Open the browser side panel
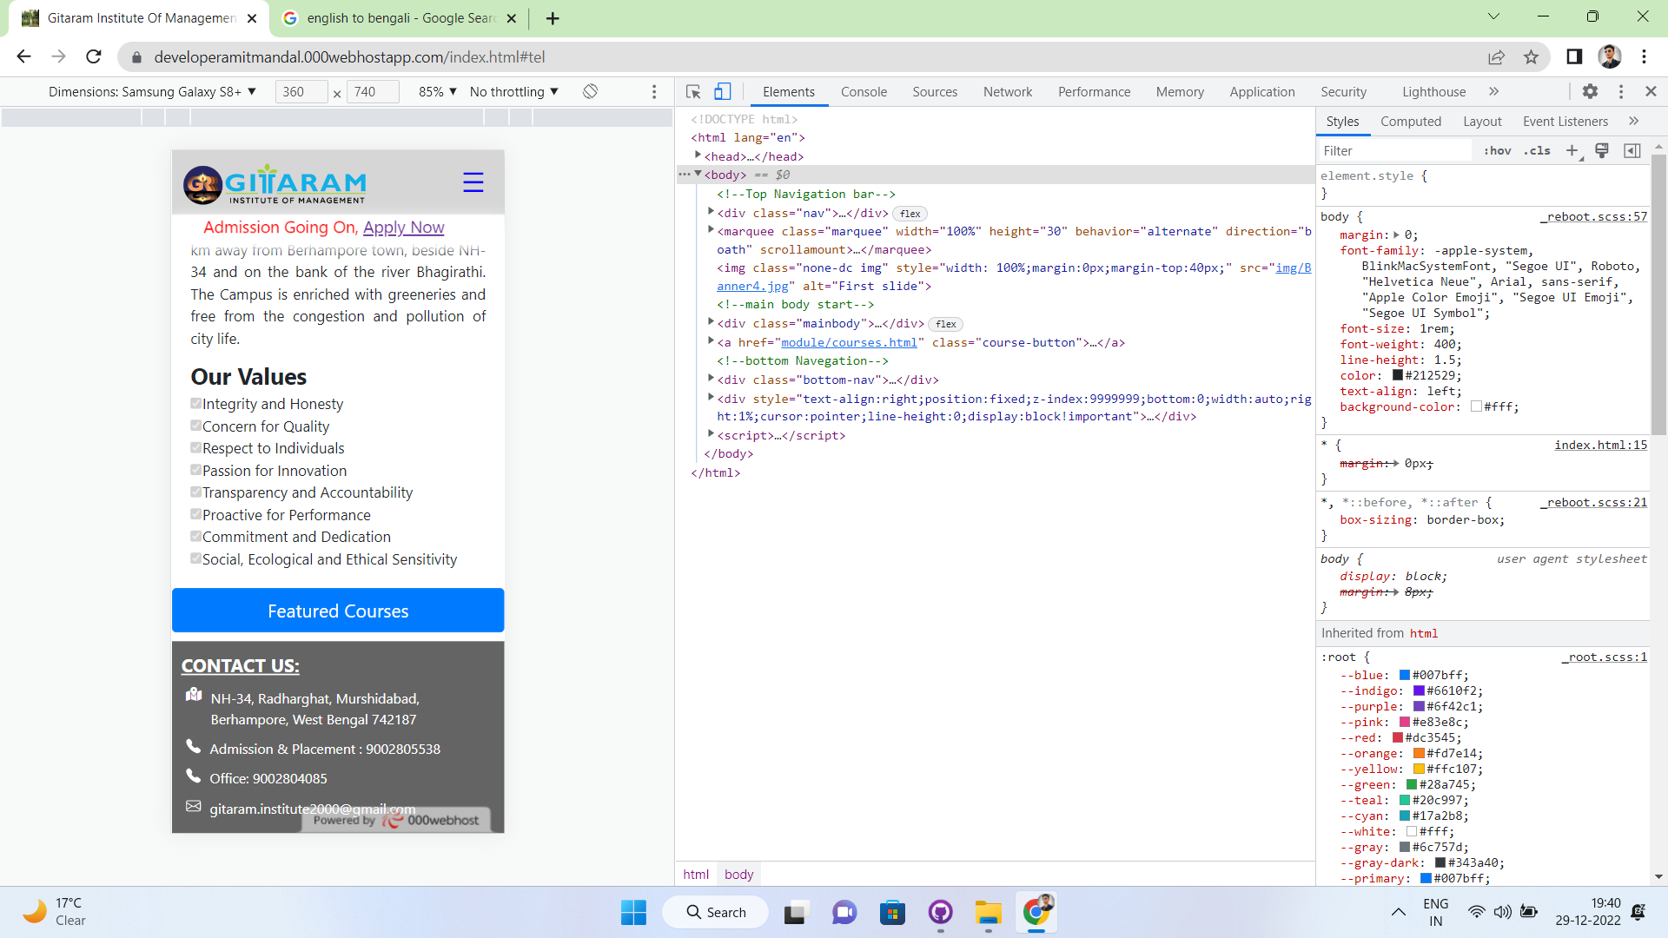Screen dimensions: 1668x938 pyautogui.click(x=1574, y=57)
